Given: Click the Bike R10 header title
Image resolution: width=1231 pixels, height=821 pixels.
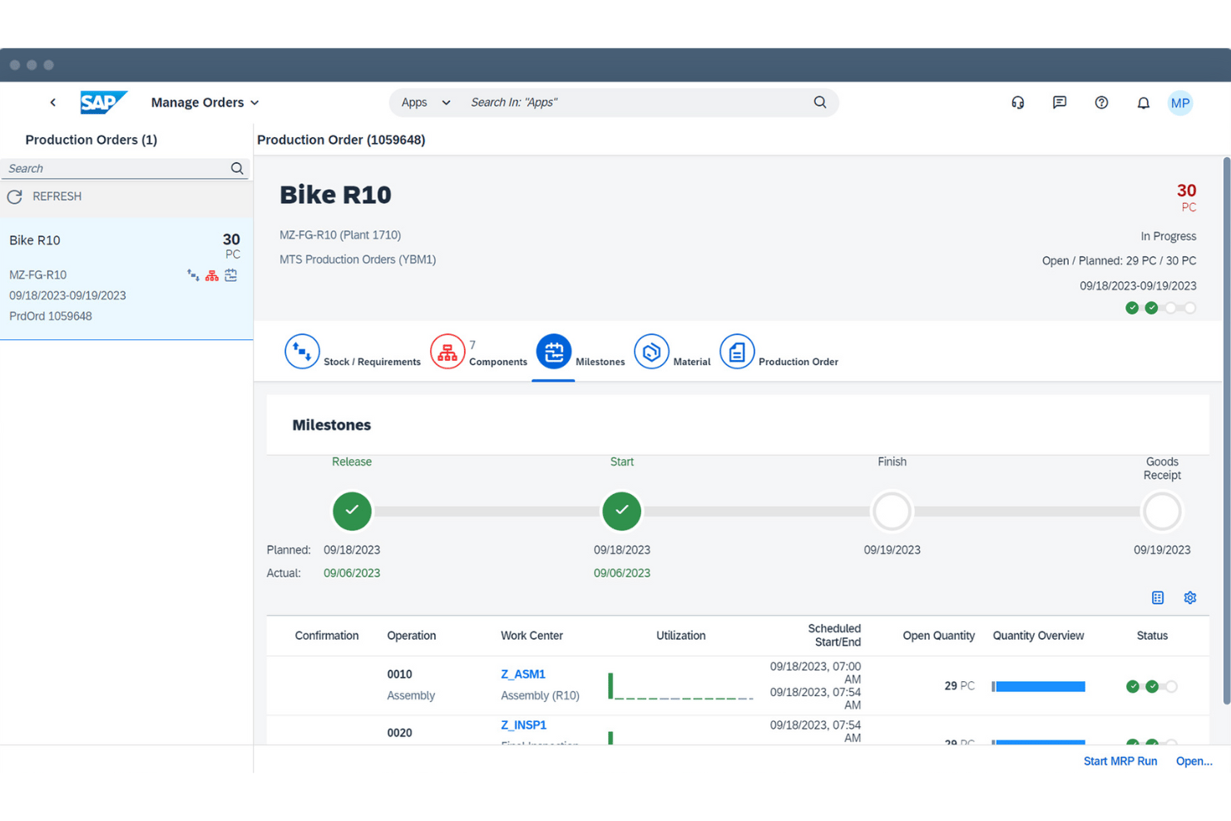Looking at the screenshot, I should click(335, 195).
